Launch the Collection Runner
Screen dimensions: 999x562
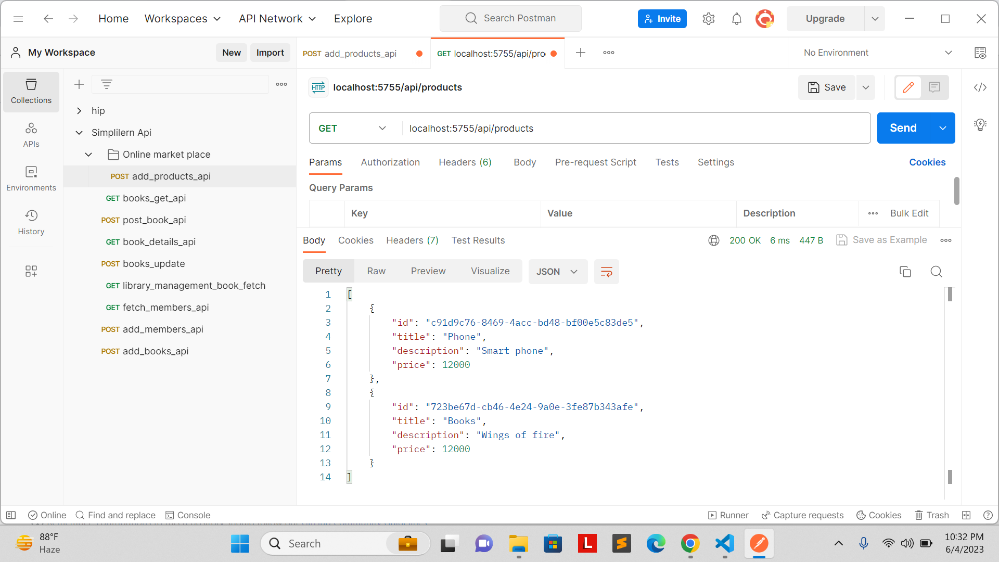728,515
